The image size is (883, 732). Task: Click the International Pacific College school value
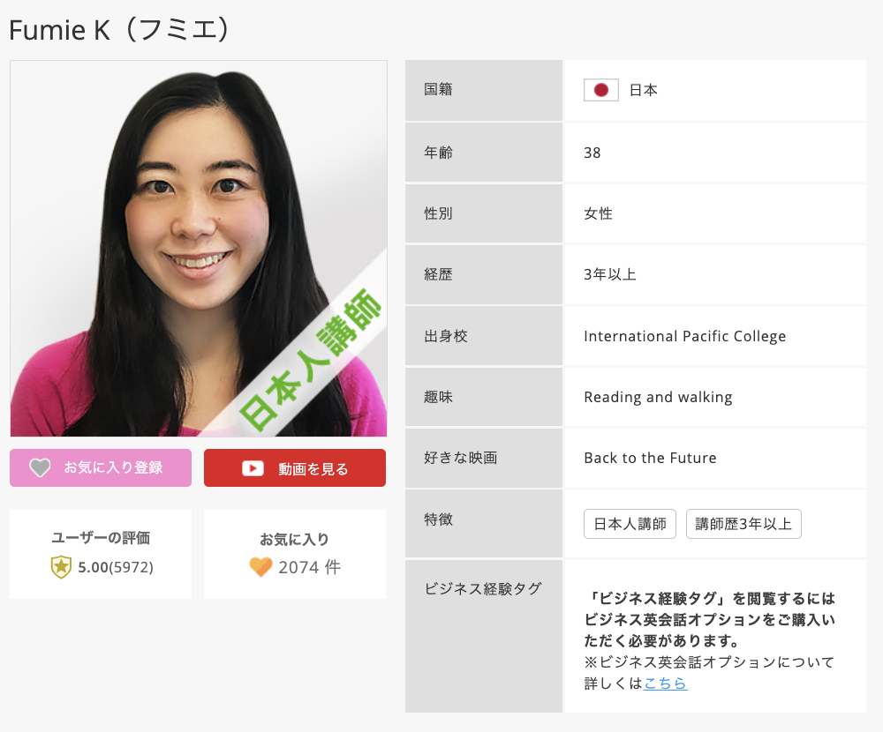[684, 336]
